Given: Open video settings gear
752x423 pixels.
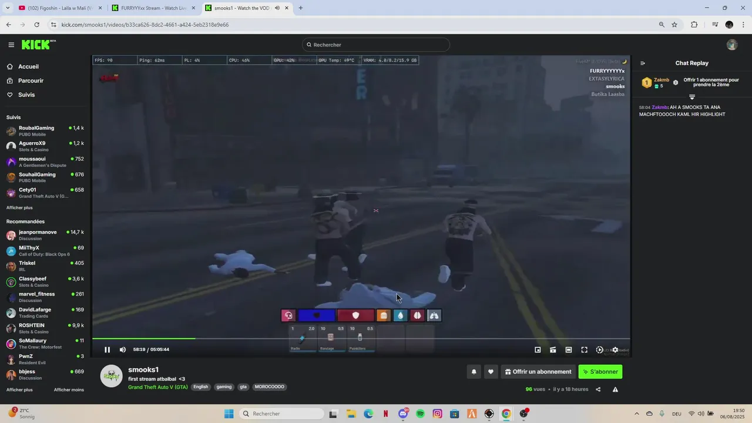Looking at the screenshot, I should click(615, 350).
